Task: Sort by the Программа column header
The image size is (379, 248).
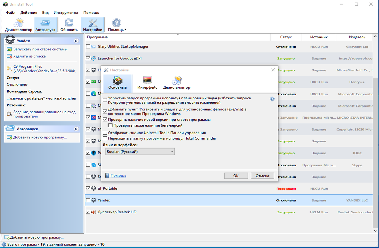Action: pyautogui.click(x=178, y=37)
